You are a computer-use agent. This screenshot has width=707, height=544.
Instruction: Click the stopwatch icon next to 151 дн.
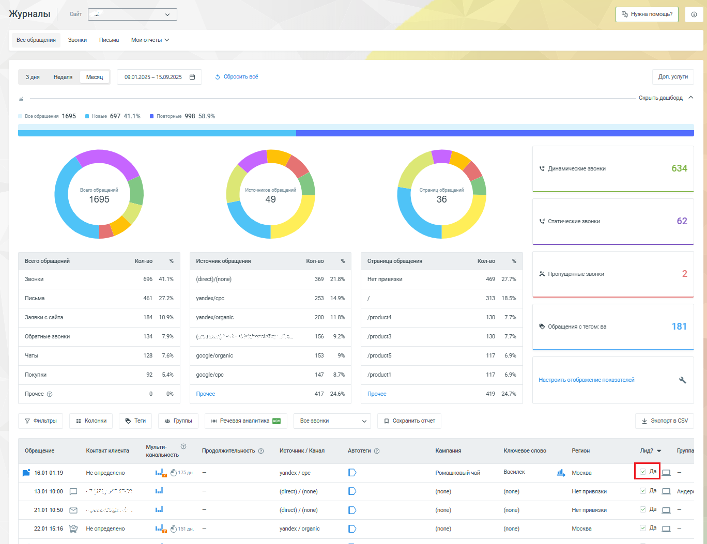tap(174, 529)
